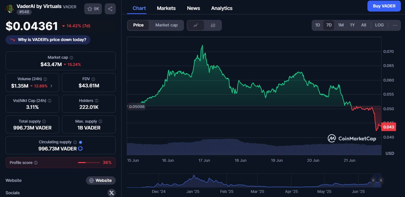Viewport: 405px width, 197px height.
Task: Open the chart's ellipsis options menu
Action: click(x=395, y=25)
